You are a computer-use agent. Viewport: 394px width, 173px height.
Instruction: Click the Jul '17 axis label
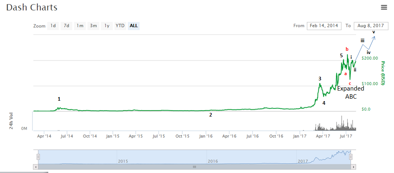346,136
